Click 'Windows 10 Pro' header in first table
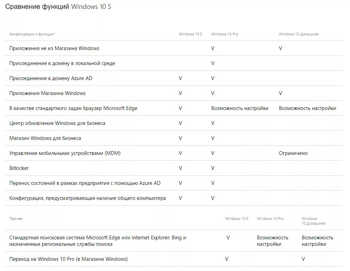This screenshot has width=350, height=271. [x=225, y=34]
